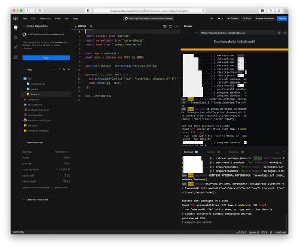299x248 pixels.
Task: Open the Edit menu
Action: click(33, 18)
